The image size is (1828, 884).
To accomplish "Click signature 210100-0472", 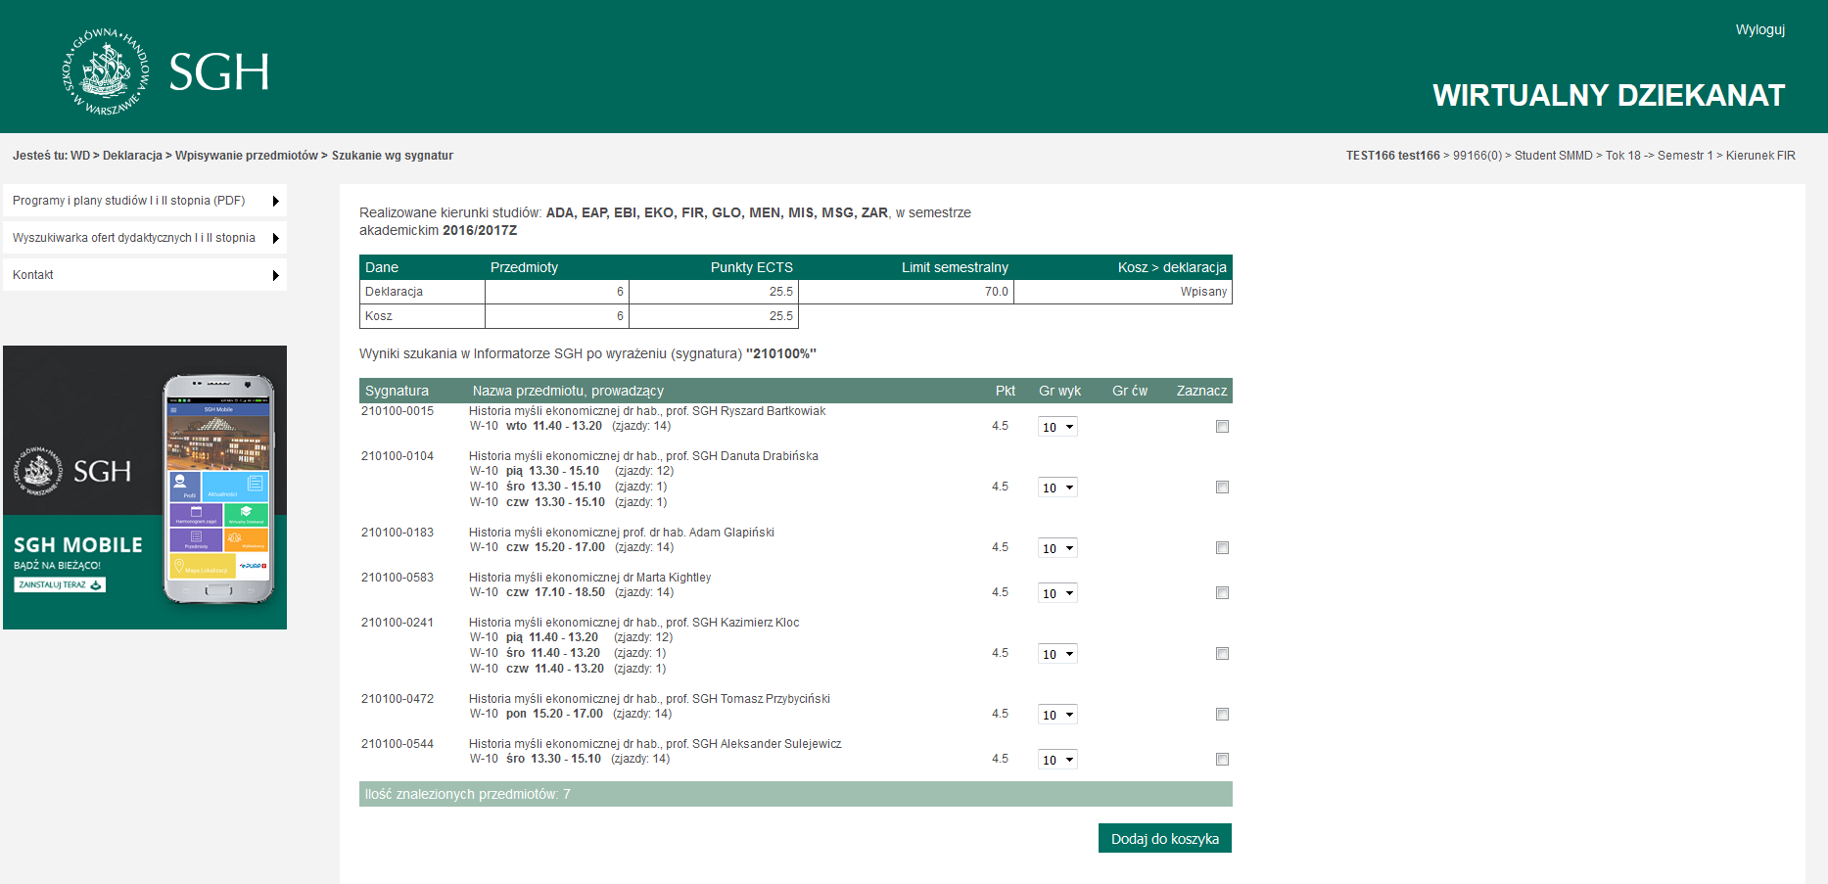I will click(x=398, y=699).
